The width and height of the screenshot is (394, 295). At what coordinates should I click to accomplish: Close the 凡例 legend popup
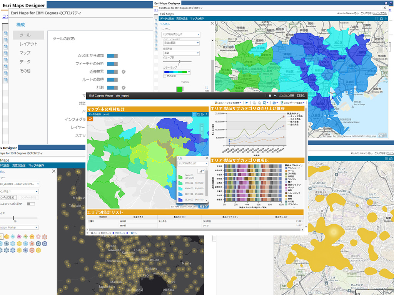click(x=206, y=158)
